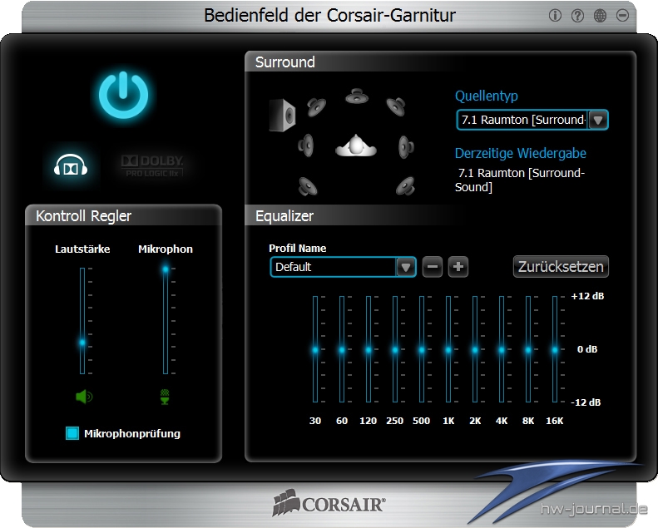Click the globe language icon

[x=600, y=16]
